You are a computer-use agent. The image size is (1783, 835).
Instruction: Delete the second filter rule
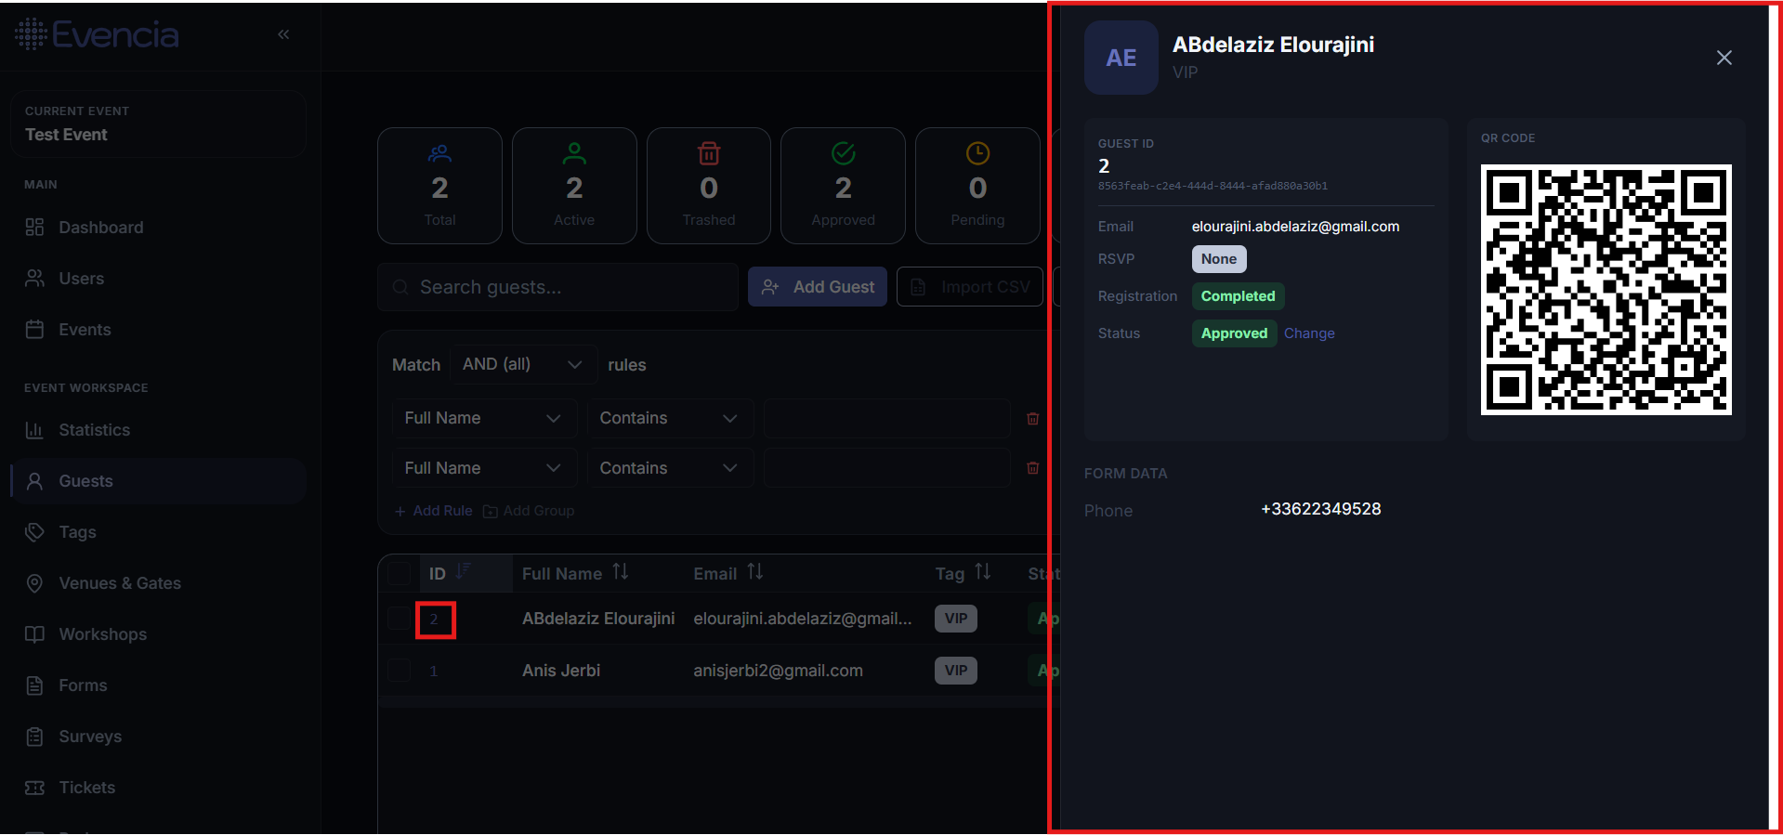point(1032,468)
